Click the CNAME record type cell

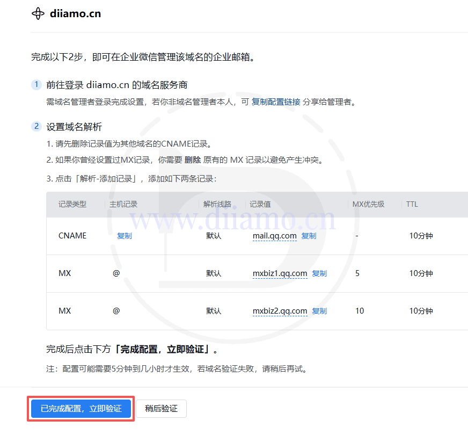72,236
